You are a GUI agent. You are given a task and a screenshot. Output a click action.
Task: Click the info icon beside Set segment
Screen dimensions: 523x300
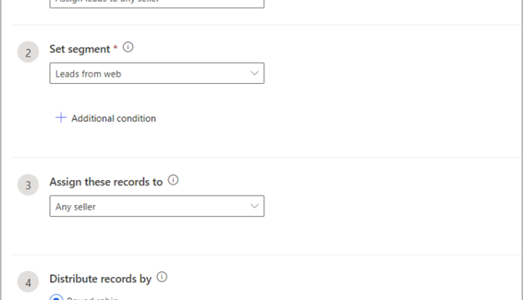click(x=128, y=48)
